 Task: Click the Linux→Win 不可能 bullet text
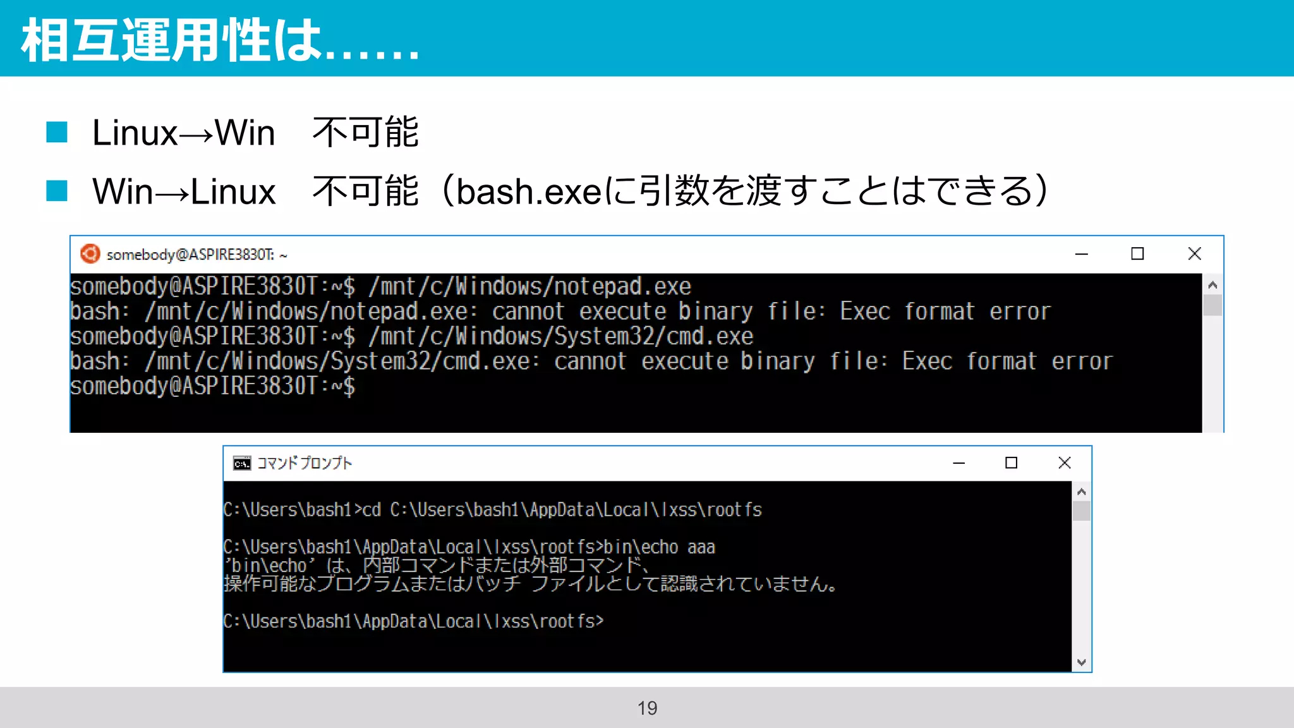click(255, 133)
